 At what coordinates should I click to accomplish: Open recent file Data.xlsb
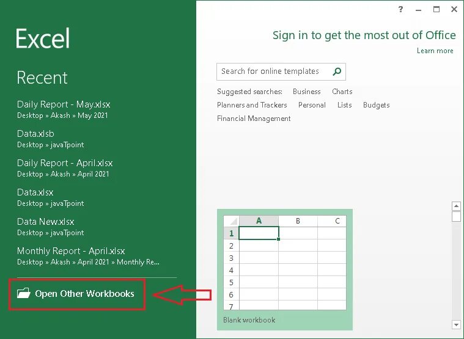50,139
